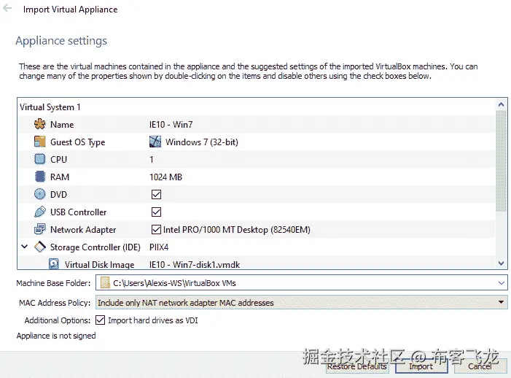Click the Appliance is not signed text

[56, 336]
